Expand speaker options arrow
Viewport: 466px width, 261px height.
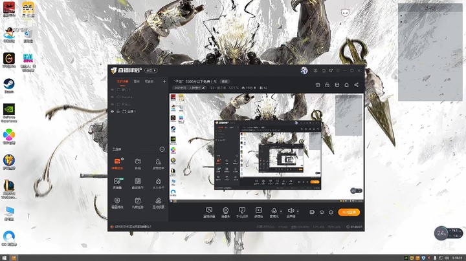(298, 211)
